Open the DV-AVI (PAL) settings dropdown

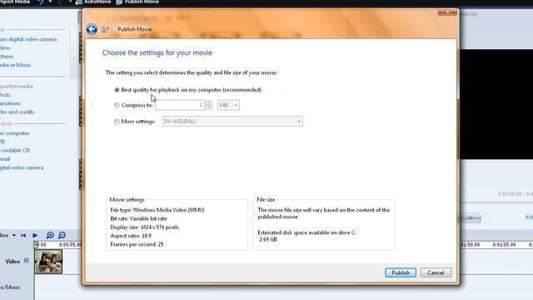232,122
